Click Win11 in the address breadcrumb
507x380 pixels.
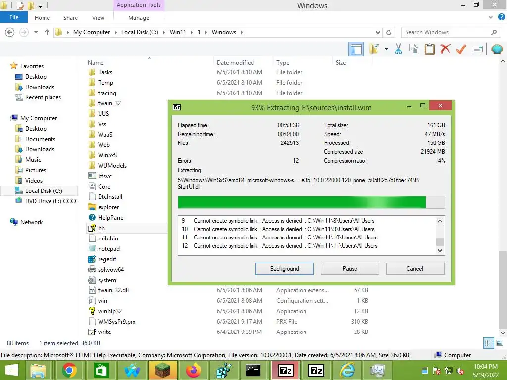point(178,32)
